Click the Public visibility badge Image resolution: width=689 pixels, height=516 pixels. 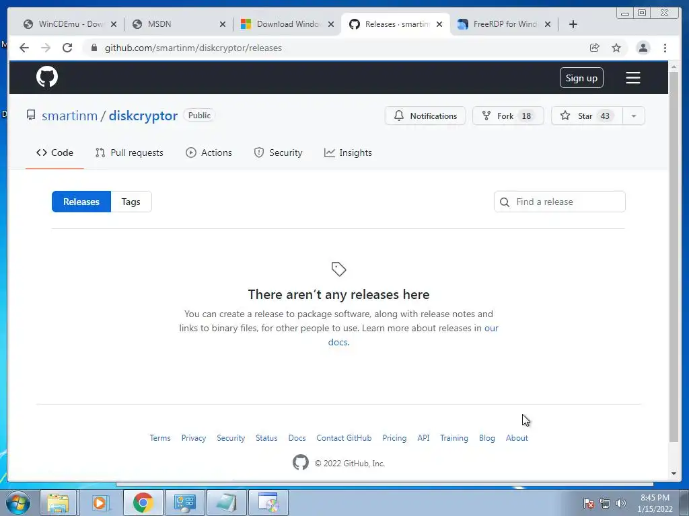199,116
